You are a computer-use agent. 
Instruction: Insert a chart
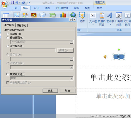click(x=63, y=15)
